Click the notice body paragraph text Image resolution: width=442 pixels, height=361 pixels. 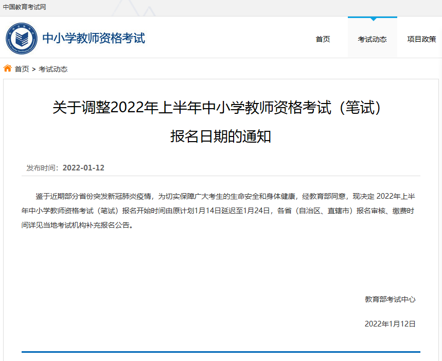[220, 211]
